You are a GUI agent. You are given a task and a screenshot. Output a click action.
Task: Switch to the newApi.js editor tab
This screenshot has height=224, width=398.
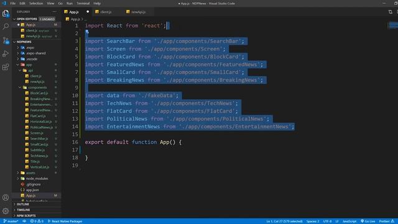[138, 12]
